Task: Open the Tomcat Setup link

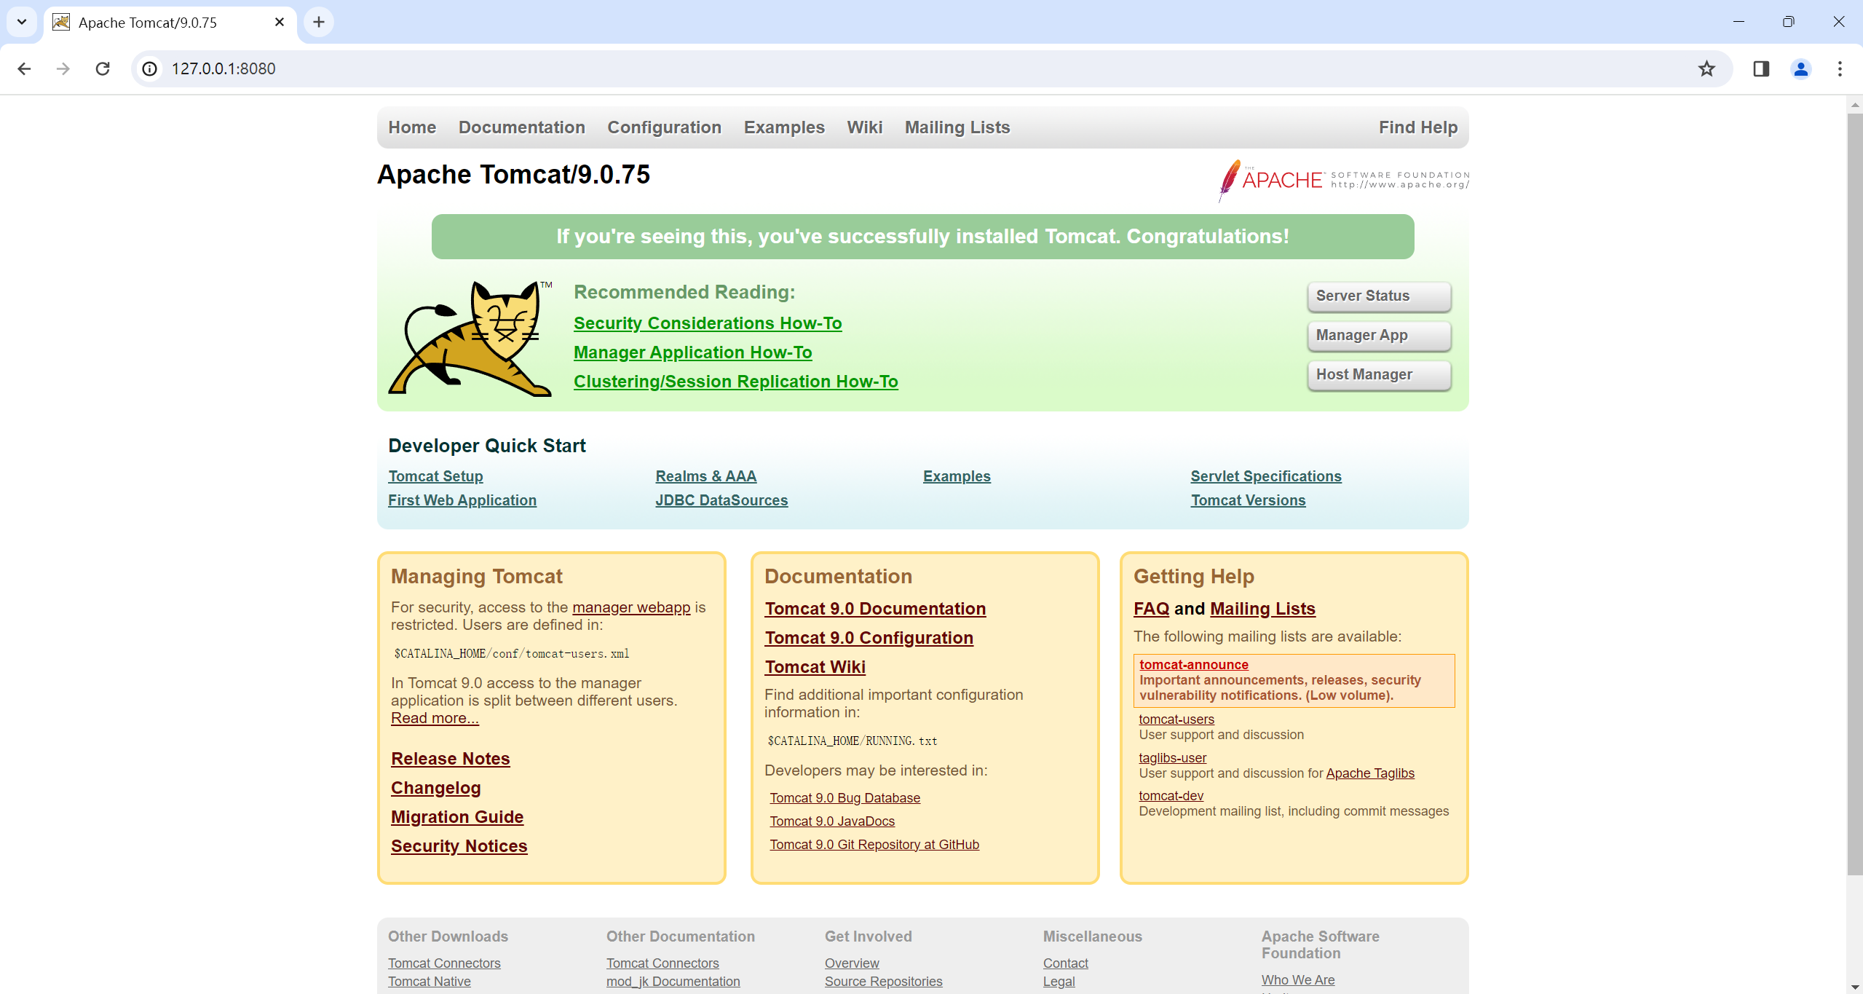Action: [435, 476]
